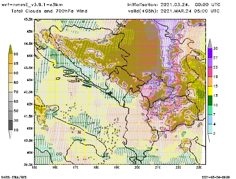Click the '42N' latitude label
Viewport: 236px width, 179px height.
click(30, 104)
